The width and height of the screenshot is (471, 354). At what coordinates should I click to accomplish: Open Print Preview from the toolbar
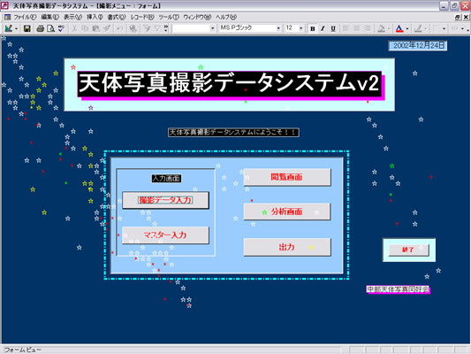pyautogui.click(x=51, y=28)
